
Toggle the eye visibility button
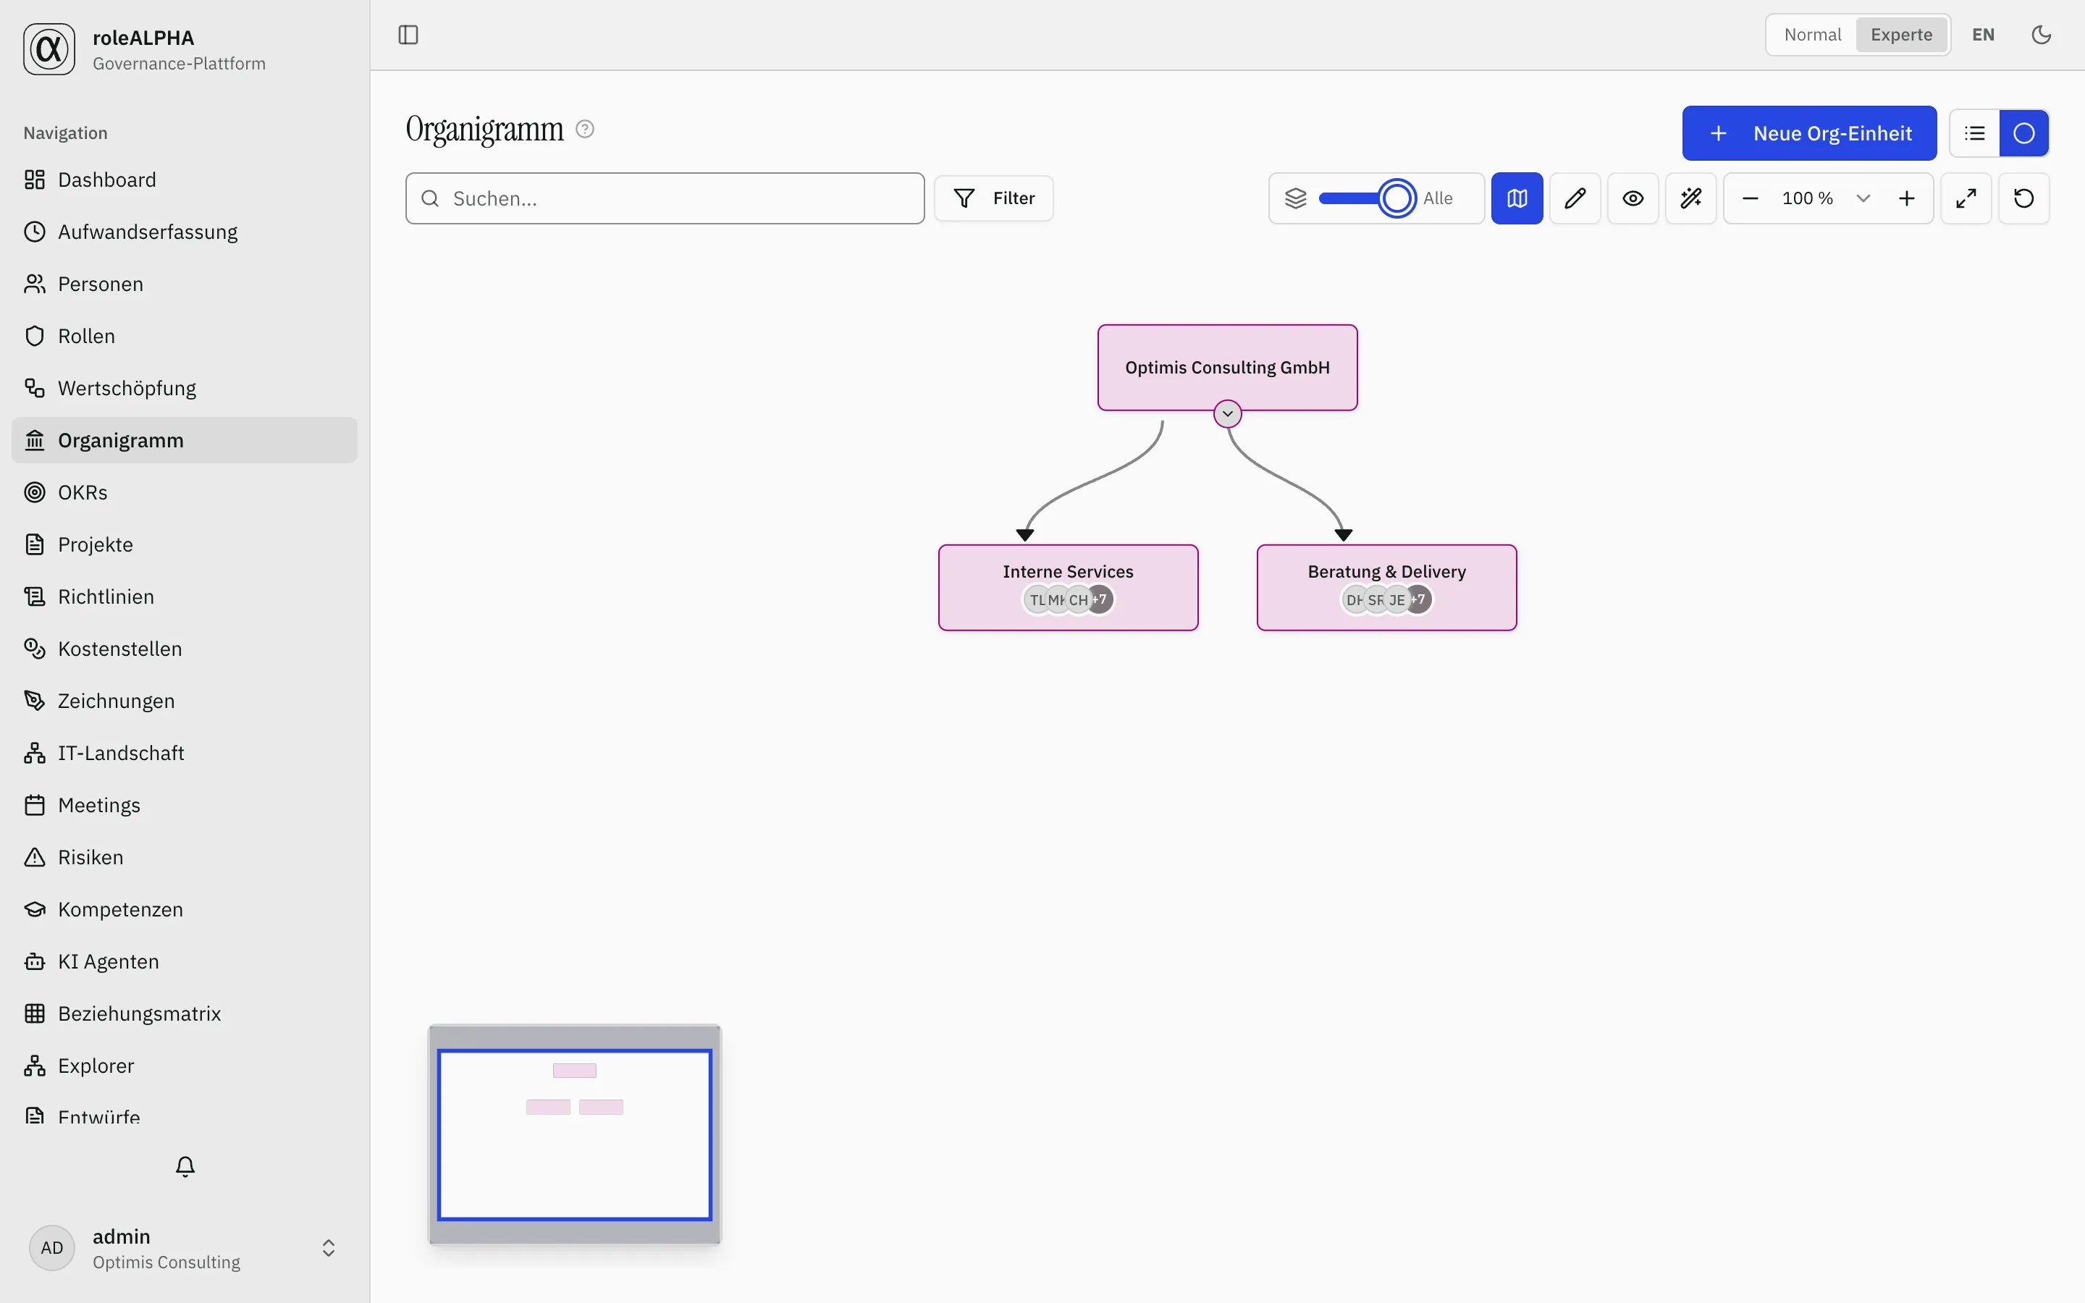[1633, 198]
